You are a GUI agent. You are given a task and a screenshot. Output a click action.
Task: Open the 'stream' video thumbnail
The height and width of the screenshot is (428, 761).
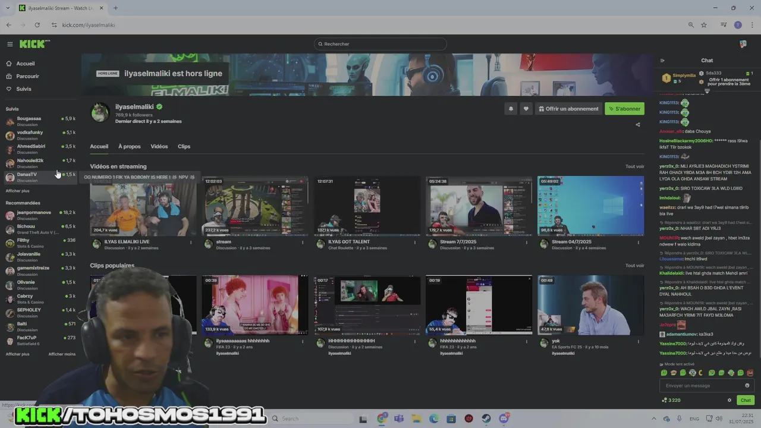click(255, 206)
